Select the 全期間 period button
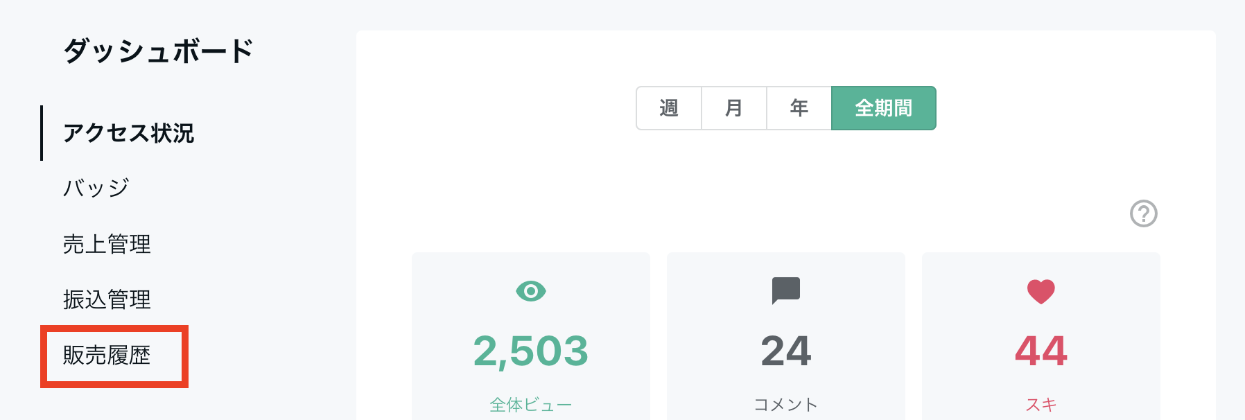 884,108
